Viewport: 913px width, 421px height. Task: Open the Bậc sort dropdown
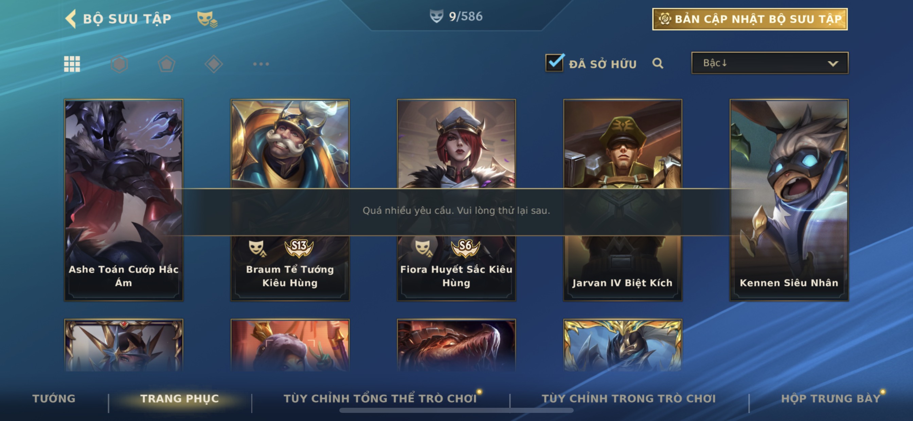pos(770,63)
